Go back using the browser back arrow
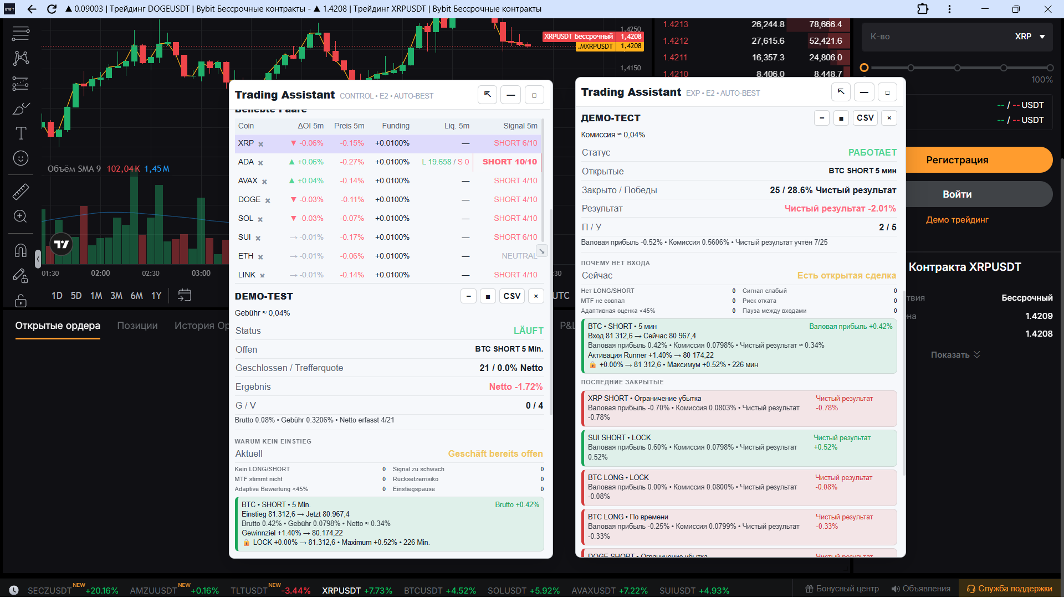Screen dimensions: 1064x598 (x=32, y=9)
